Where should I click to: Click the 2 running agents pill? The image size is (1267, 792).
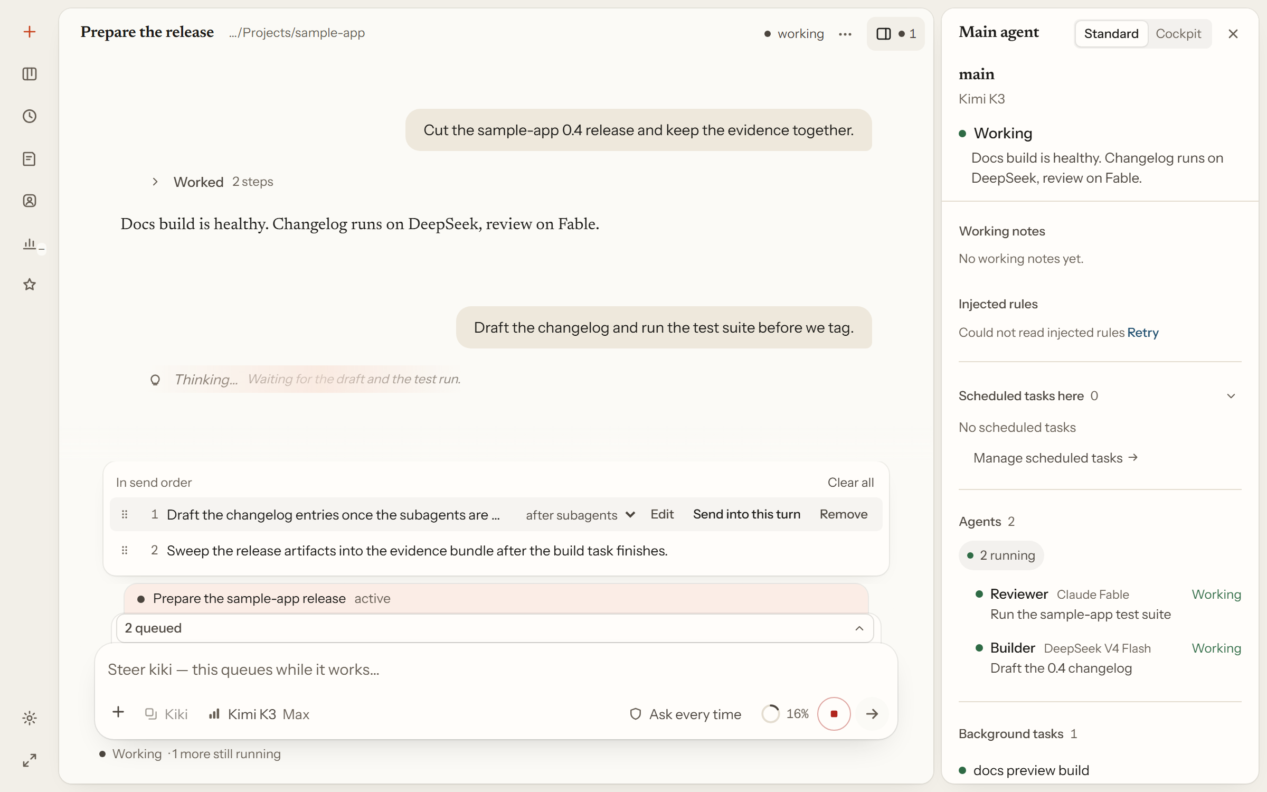tap(1001, 555)
